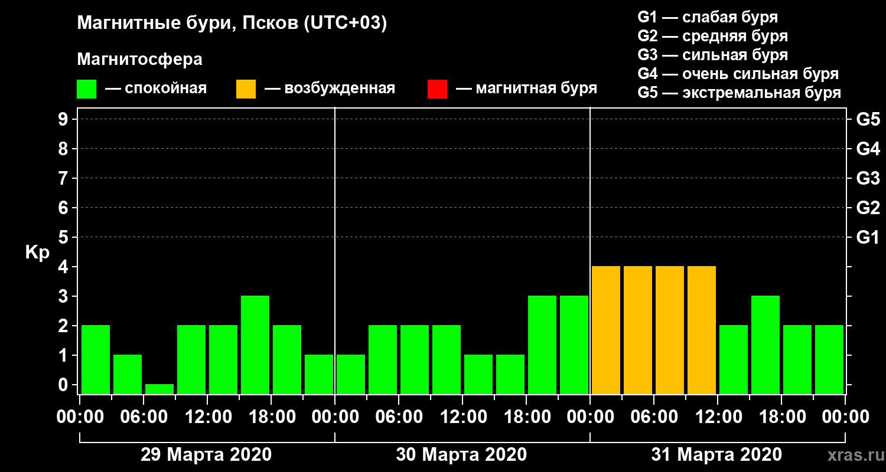Click the '— спокойная' legend label
Screen dimensions: 886x472
[x=156, y=88]
